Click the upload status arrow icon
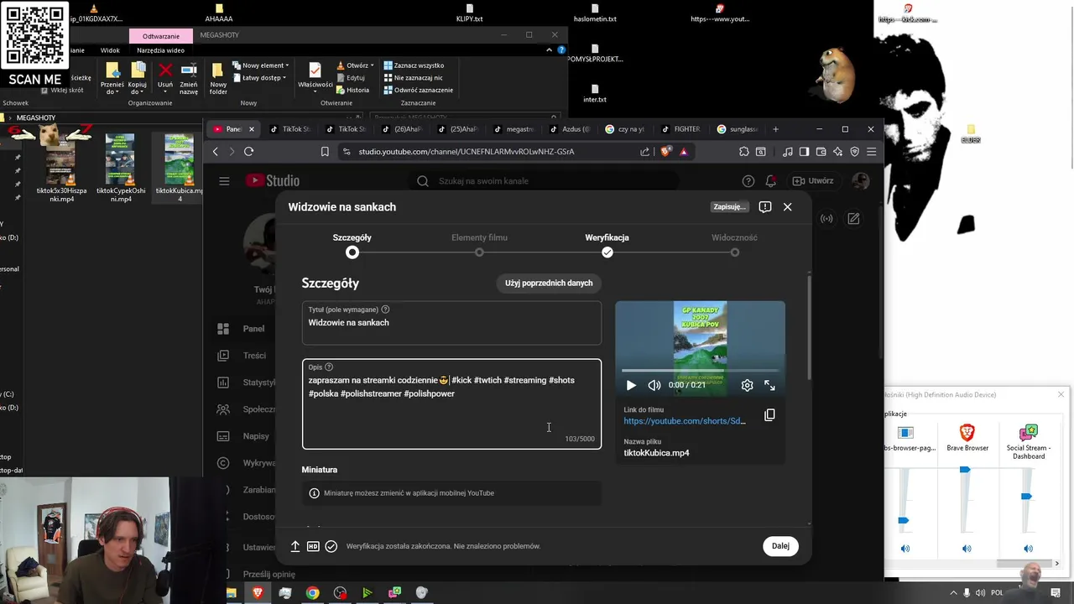This screenshot has width=1074, height=604. click(295, 546)
